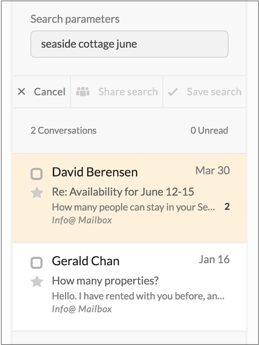The width and height of the screenshot is (259, 345).
Task: Tick the Gerald Chan conversation checkbox
Action: click(37, 262)
